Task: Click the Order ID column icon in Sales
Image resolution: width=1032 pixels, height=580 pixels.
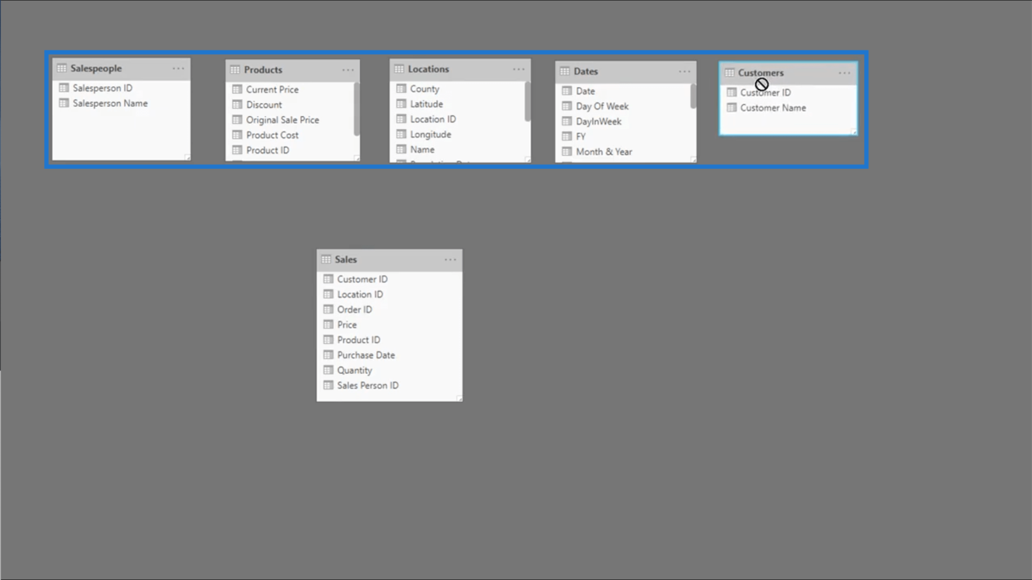Action: 329,309
